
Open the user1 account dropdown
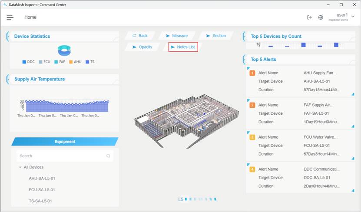pyautogui.click(x=352, y=17)
